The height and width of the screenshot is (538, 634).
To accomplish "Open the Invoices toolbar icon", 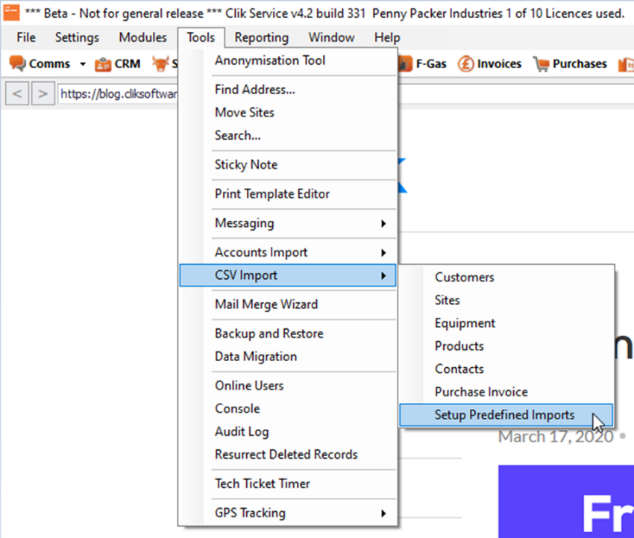I will coord(490,64).
